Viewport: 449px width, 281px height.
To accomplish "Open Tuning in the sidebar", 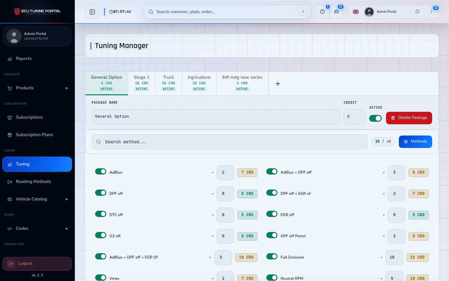I will coord(37,164).
